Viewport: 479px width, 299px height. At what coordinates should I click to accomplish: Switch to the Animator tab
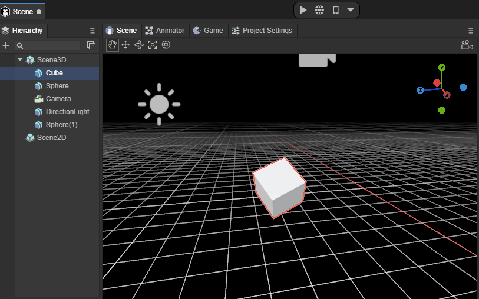coord(164,31)
